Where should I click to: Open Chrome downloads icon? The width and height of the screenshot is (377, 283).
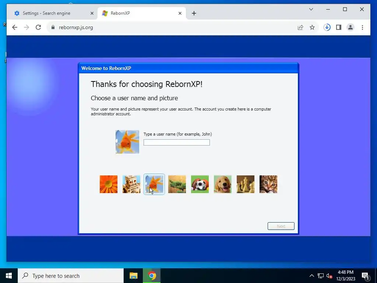pos(327,27)
